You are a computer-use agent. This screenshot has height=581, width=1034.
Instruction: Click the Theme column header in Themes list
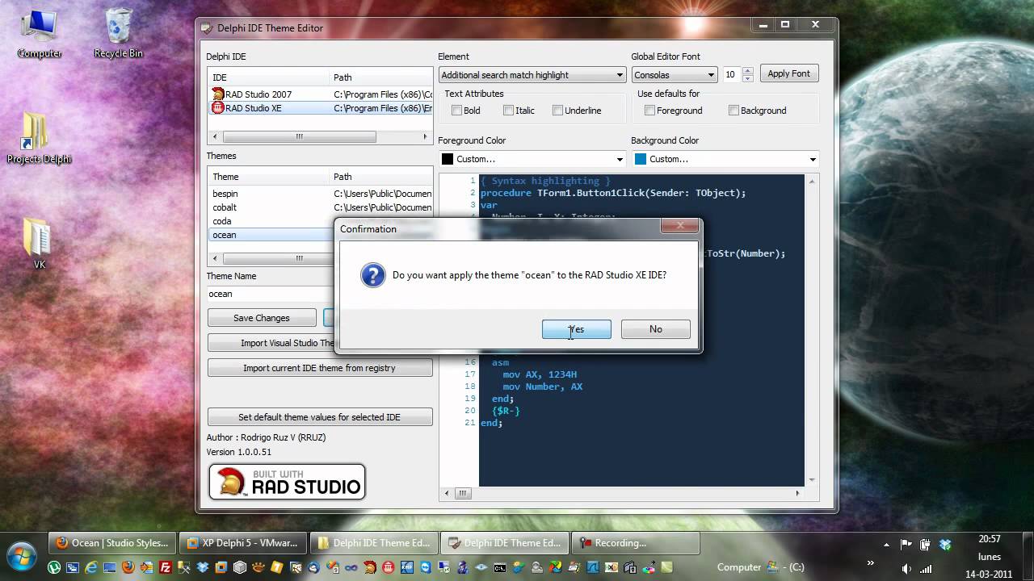269,177
